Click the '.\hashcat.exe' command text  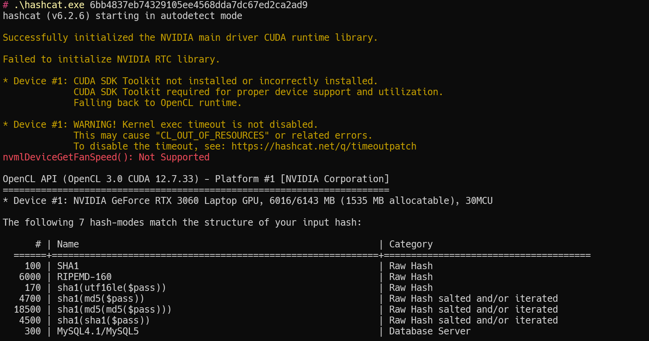coord(49,5)
